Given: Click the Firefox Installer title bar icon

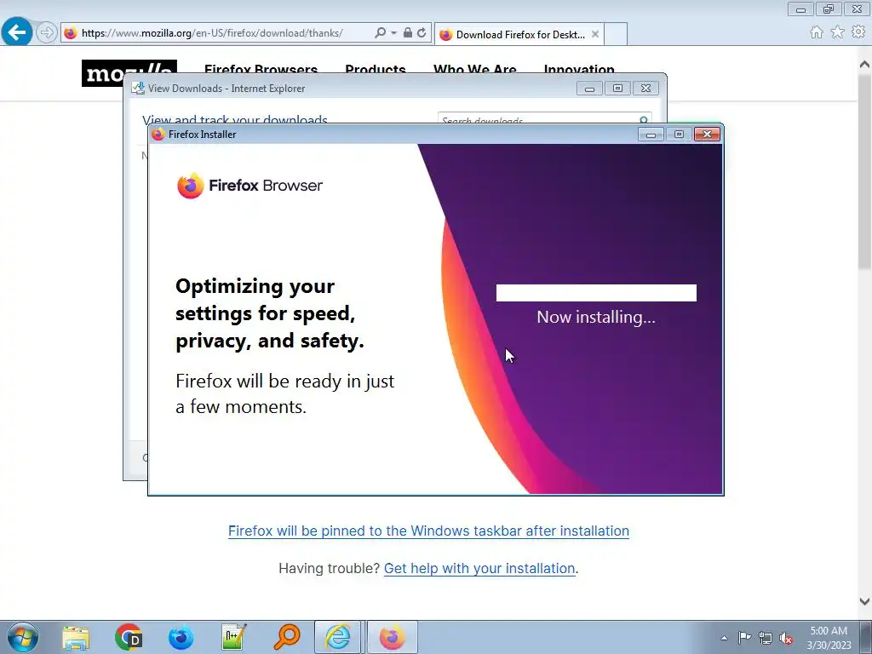Looking at the screenshot, I should point(158,134).
